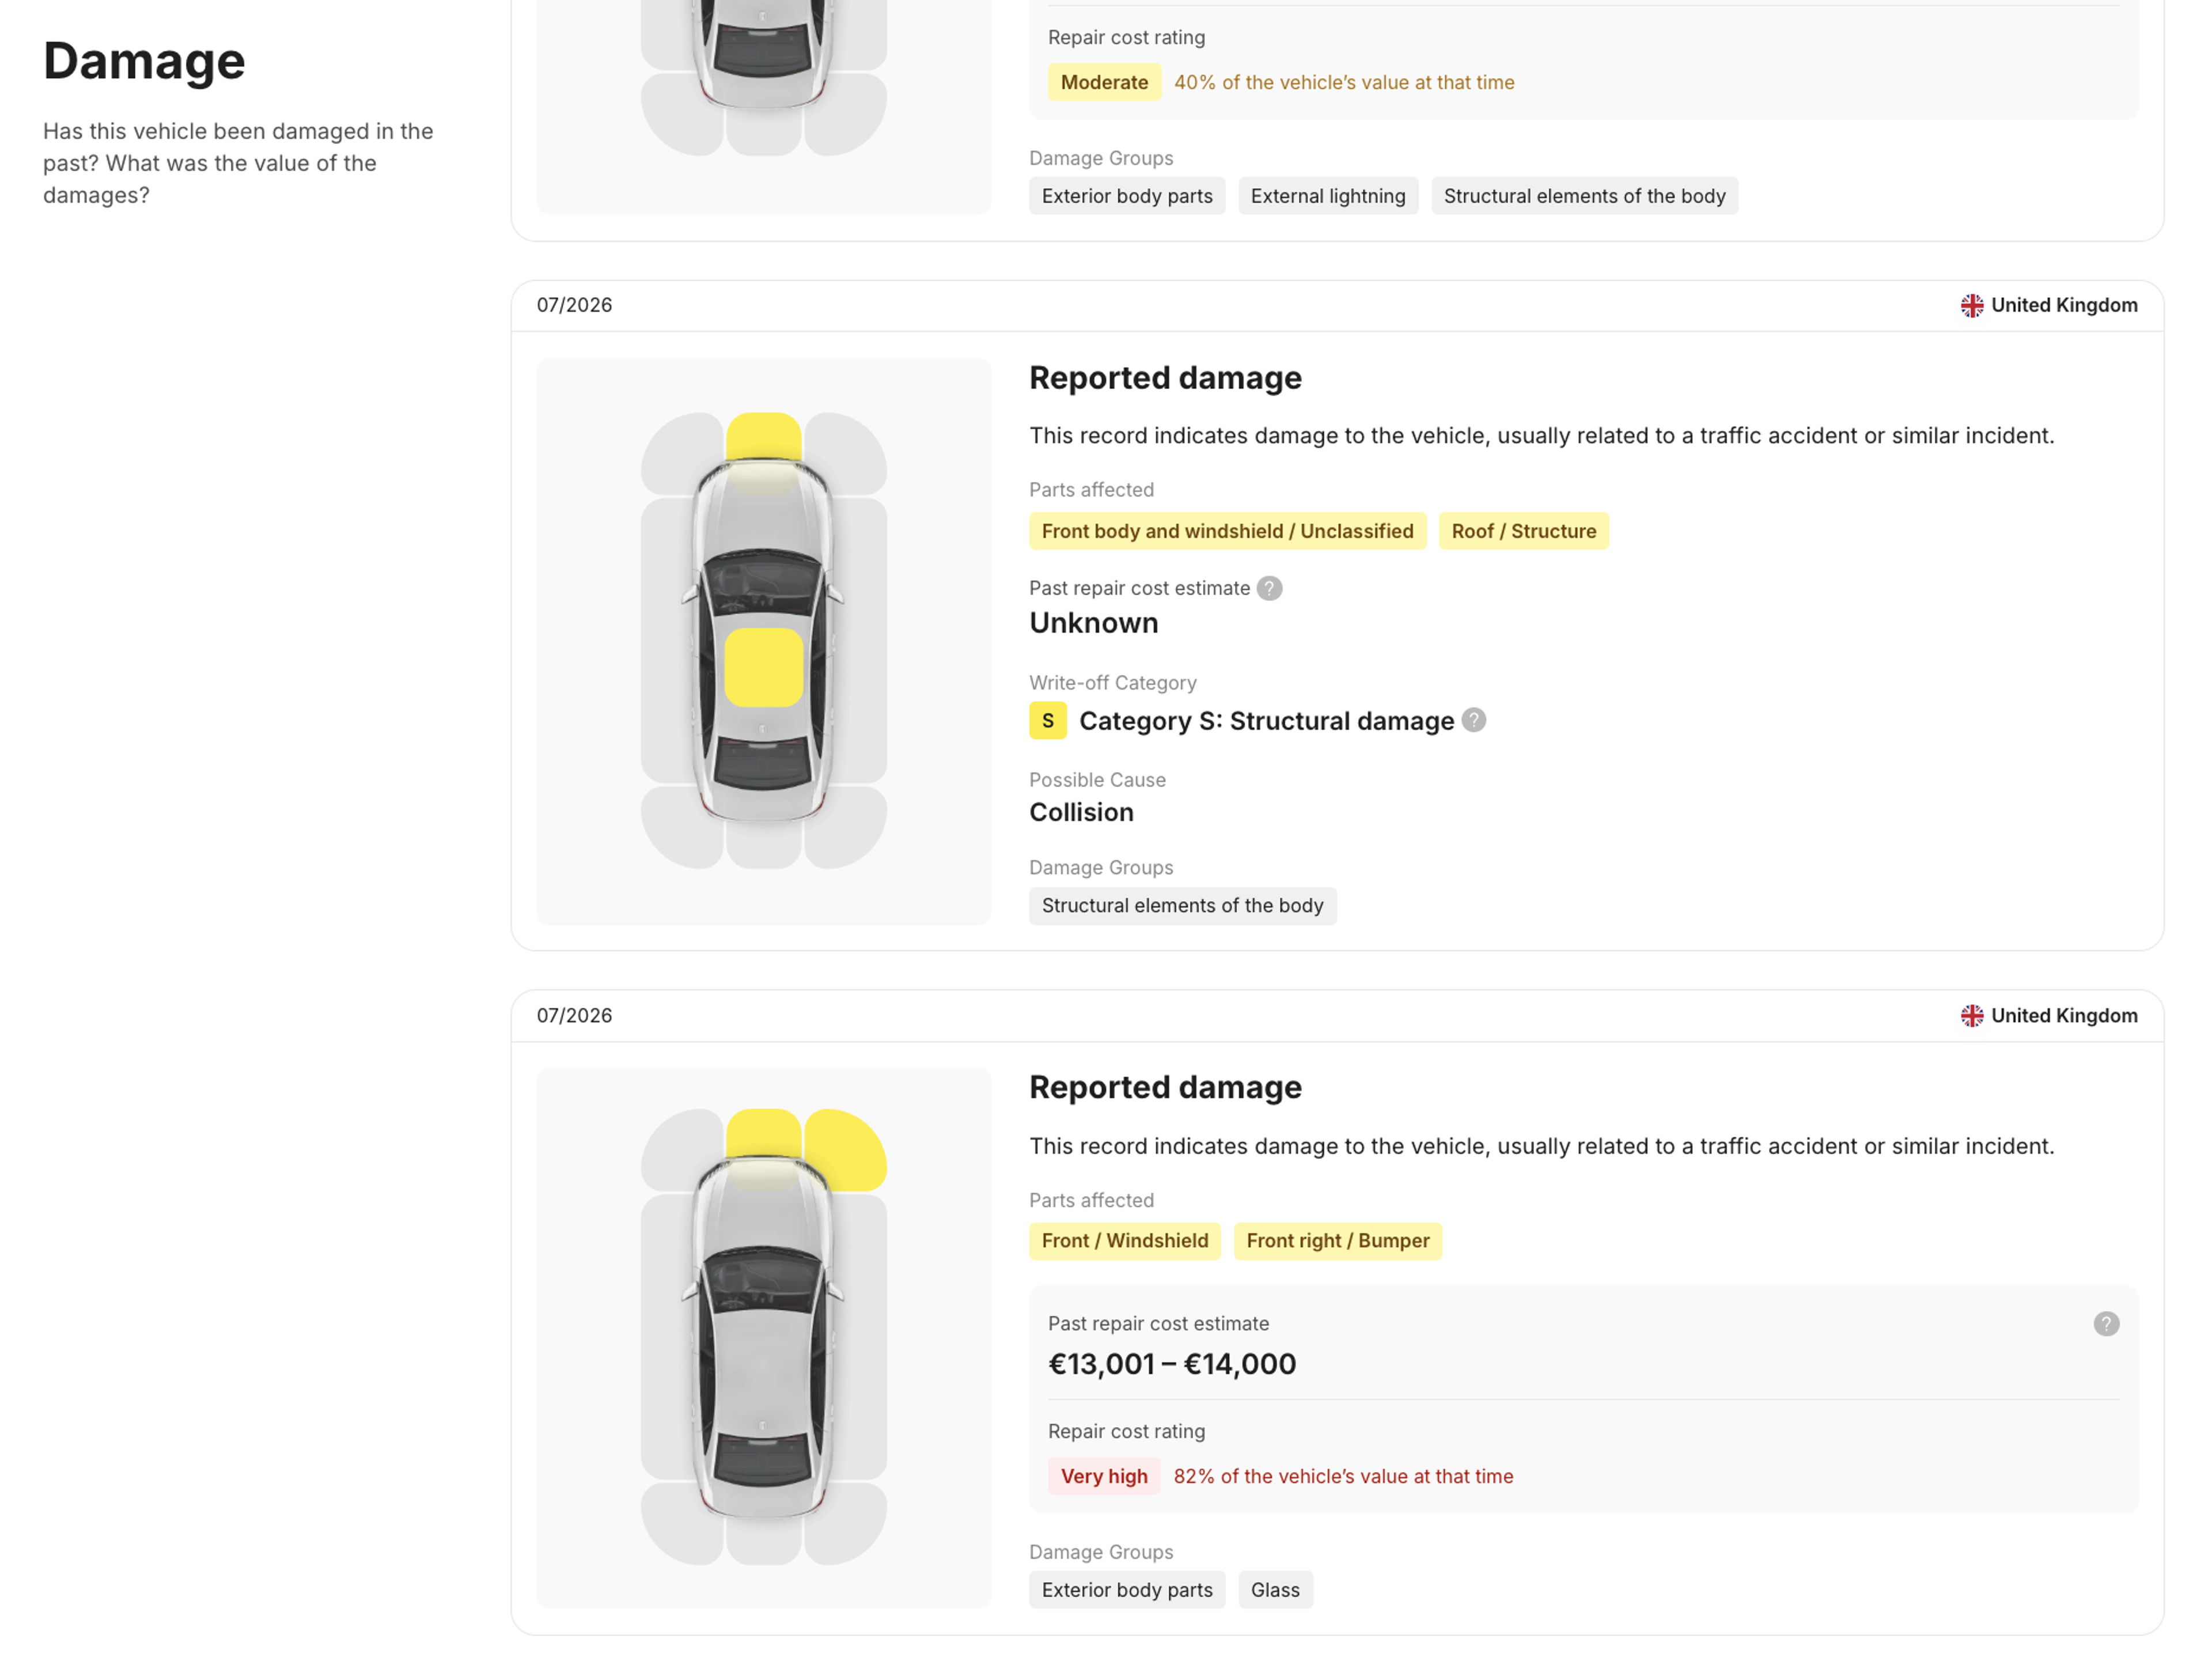This screenshot has height=1665, width=2212.
Task: Click help icon in €13,001–€14,000 cost box
Action: pos(2106,1323)
